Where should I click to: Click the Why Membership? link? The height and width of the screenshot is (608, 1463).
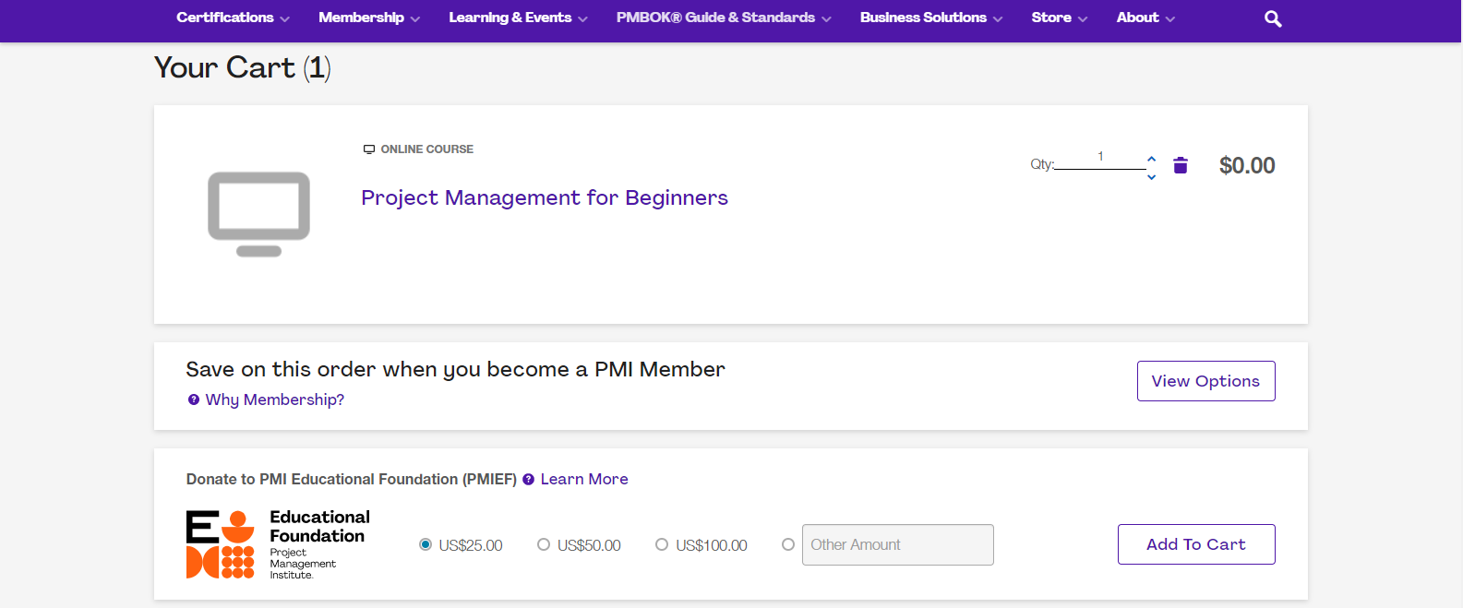tap(275, 399)
